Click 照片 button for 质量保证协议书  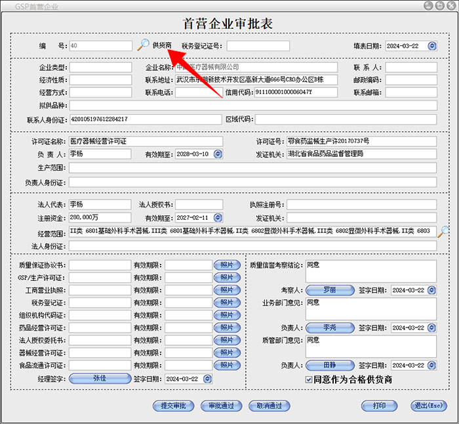[227, 265]
